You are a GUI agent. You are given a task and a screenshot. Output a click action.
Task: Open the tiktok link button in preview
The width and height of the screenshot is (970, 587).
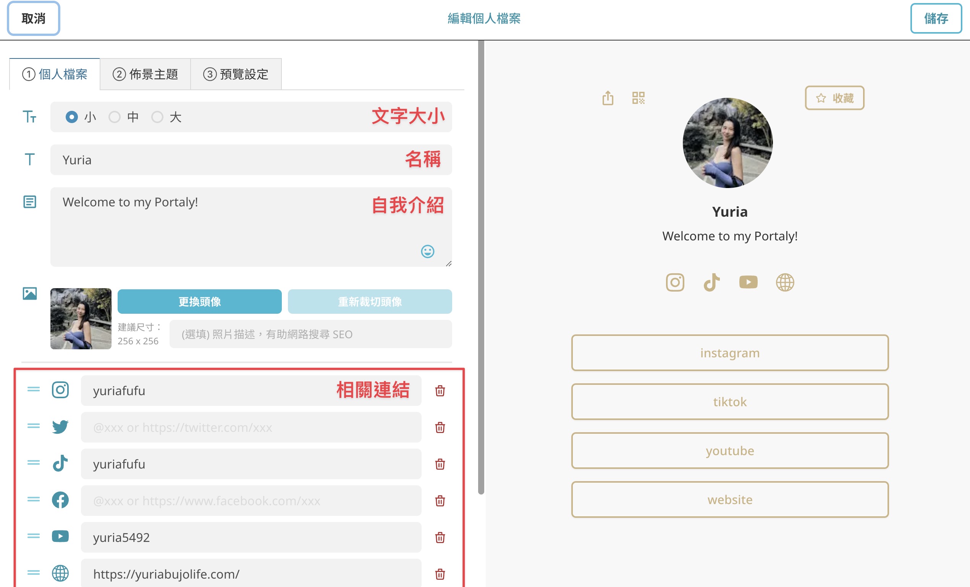pyautogui.click(x=730, y=401)
